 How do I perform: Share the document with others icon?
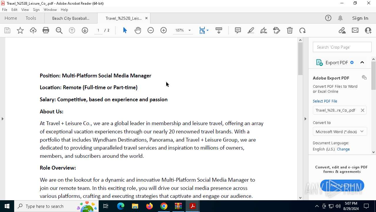click(368, 30)
